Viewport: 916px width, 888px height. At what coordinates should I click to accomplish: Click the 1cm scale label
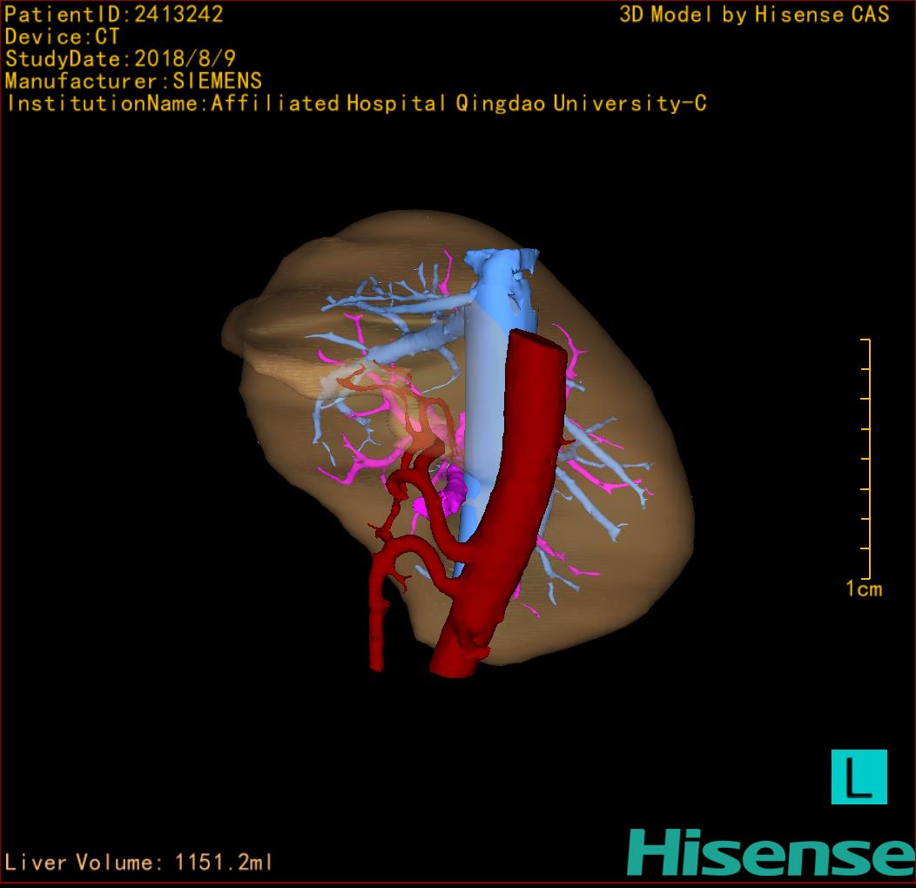864,589
